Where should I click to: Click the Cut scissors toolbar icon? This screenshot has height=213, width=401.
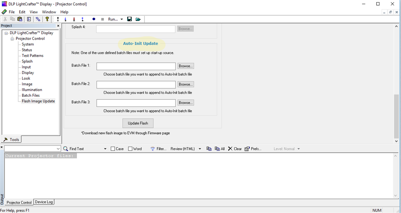[5, 19]
